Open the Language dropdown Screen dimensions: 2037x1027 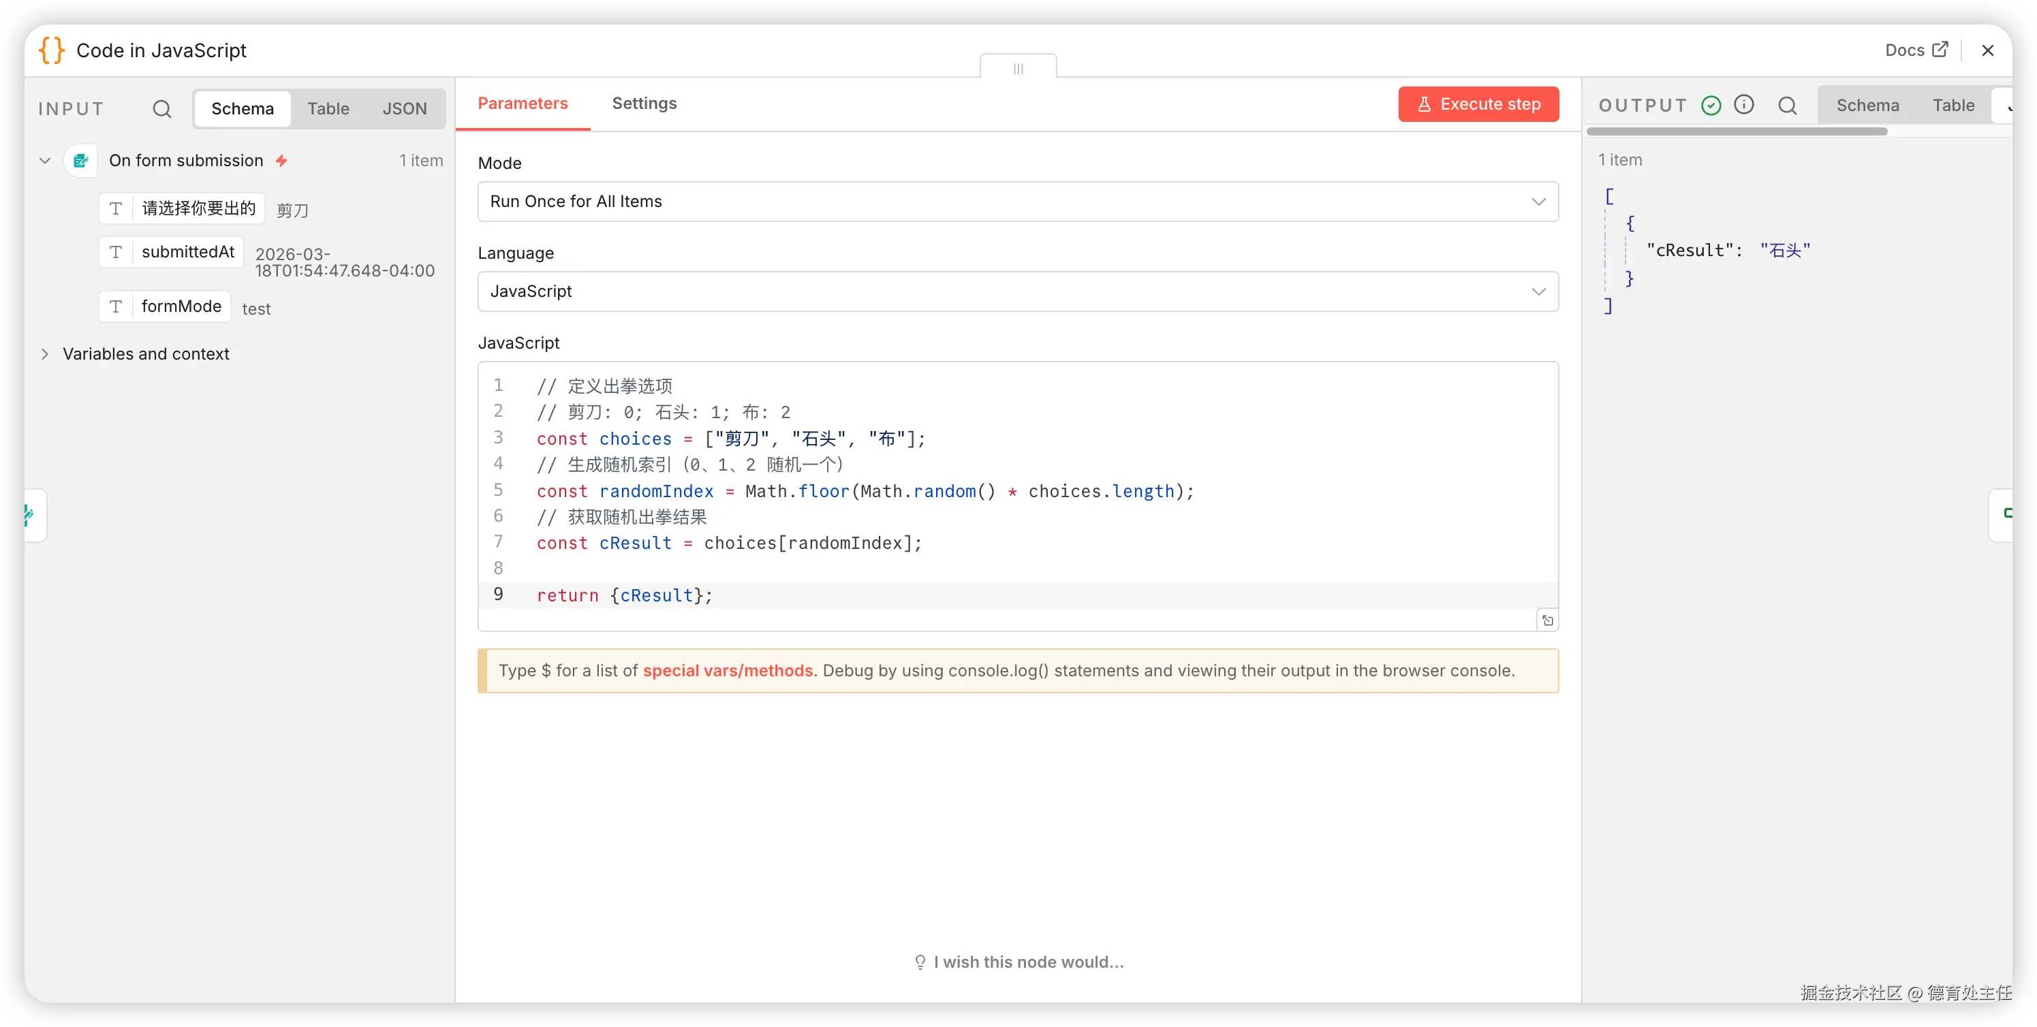click(x=1018, y=291)
